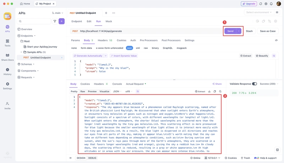Click the APIs search input field
This screenshot has width=284, height=163.
34,21
